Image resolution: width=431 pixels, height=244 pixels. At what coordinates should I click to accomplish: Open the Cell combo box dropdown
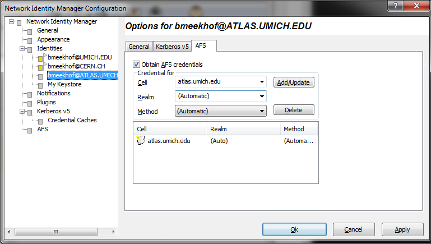(262, 82)
